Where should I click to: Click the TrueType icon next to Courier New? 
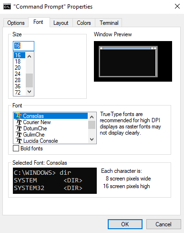click(x=19, y=122)
